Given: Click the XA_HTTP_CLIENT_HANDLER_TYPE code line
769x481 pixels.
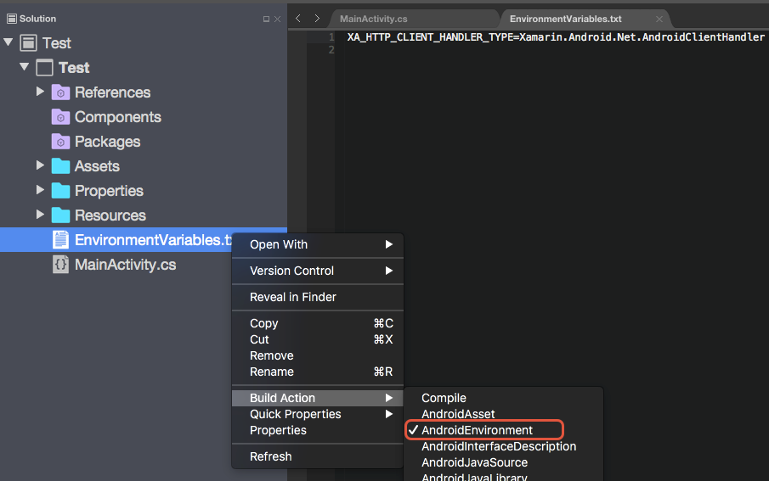Looking at the screenshot, I should click(x=556, y=37).
